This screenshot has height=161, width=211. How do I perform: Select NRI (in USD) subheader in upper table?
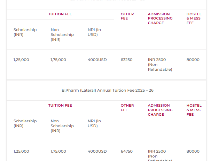[x=94, y=32]
